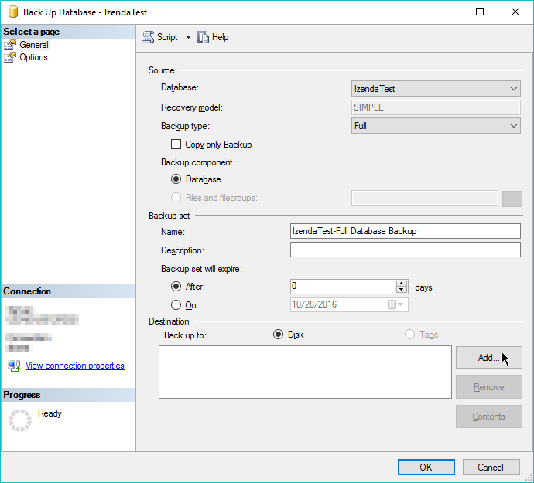Select the General page icon
This screenshot has width=534, height=483.
[10, 45]
